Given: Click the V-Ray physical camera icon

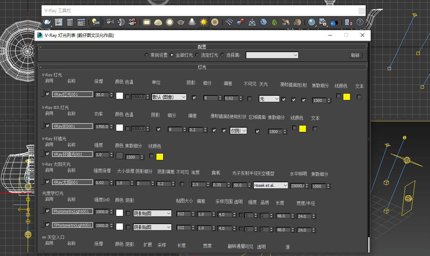Looking at the screenshot, I should 109,22.
